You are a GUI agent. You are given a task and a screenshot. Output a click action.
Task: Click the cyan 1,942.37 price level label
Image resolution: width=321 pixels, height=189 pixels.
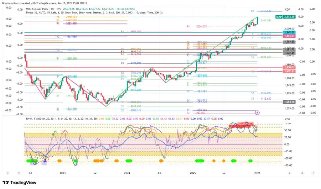tap(290, 32)
